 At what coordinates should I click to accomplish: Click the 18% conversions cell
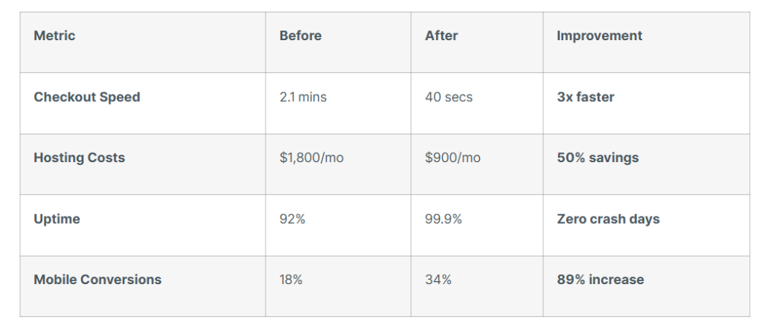click(x=291, y=280)
